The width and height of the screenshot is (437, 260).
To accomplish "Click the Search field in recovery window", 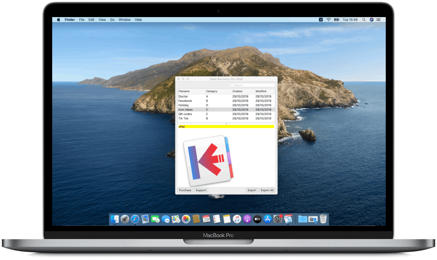I will point(252,85).
